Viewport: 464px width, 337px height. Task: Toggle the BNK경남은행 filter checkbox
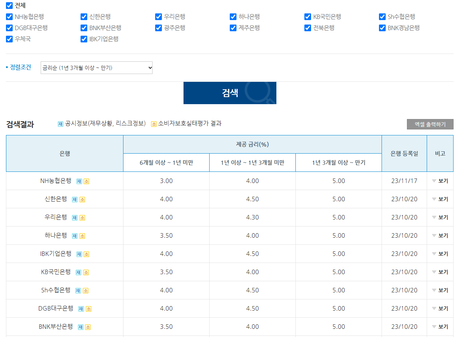point(382,28)
